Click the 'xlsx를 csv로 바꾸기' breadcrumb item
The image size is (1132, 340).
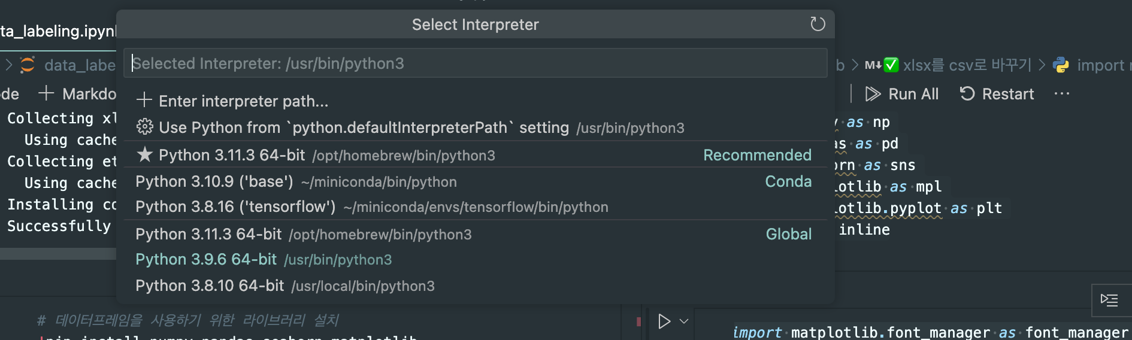(967, 65)
